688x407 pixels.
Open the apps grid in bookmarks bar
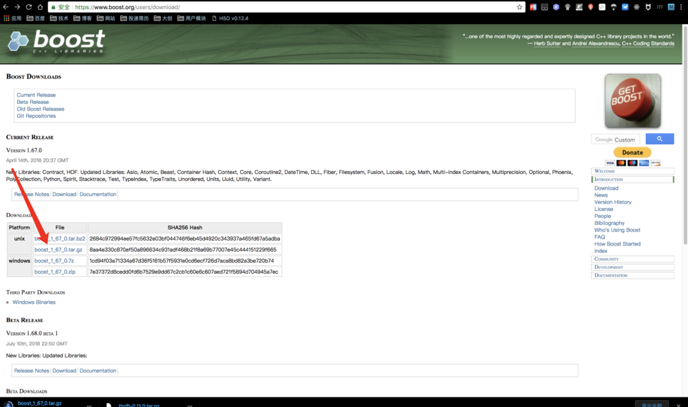pos(12,19)
